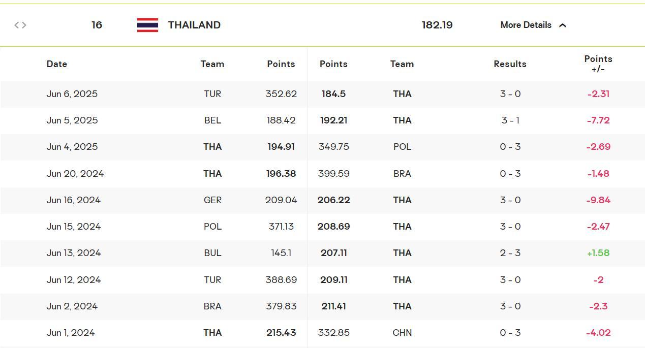Screen dimensions: 645x348
Task: Click the 2 - 3 result against BUL
Action: click(x=510, y=253)
